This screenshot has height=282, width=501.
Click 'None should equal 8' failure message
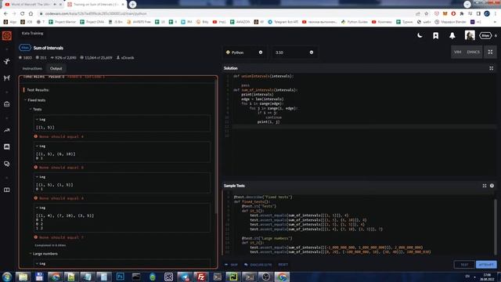61,168
